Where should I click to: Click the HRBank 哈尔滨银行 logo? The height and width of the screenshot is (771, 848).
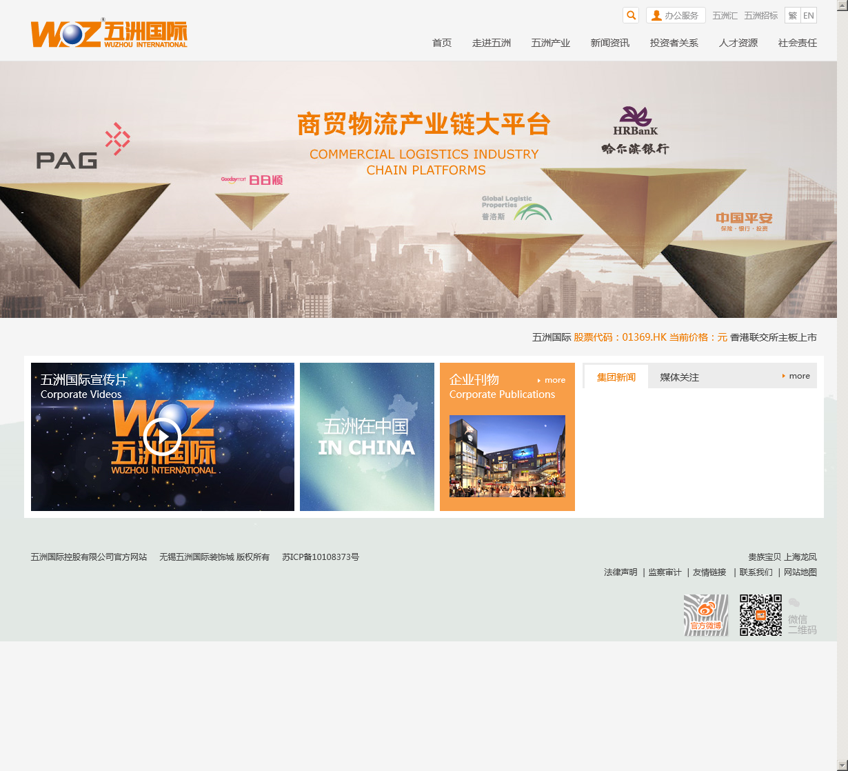[635, 130]
